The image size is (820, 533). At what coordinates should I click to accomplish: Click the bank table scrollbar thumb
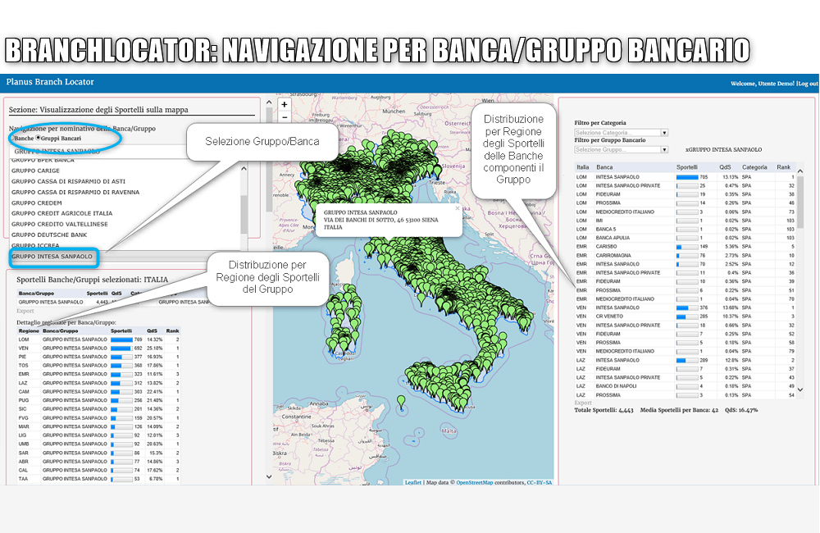point(799,202)
